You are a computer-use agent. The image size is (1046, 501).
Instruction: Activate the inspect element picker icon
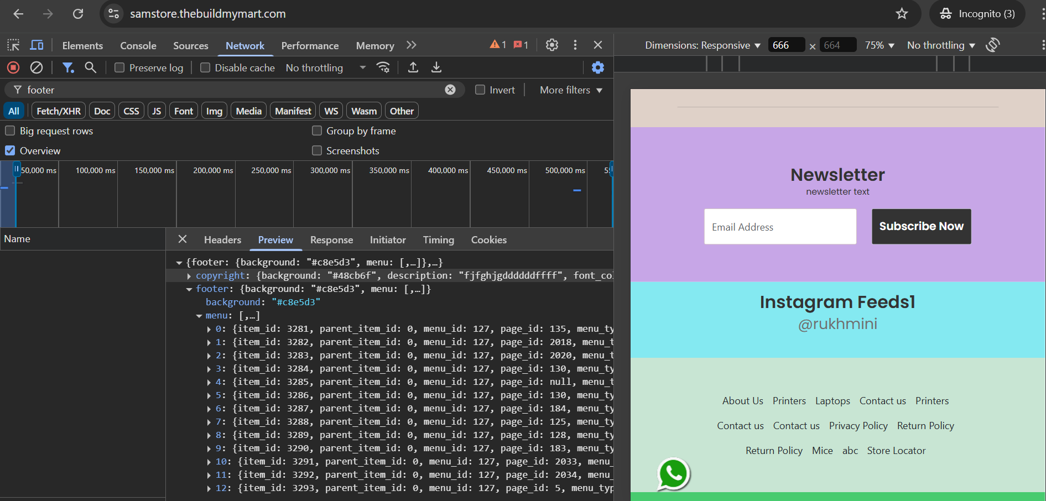point(13,45)
